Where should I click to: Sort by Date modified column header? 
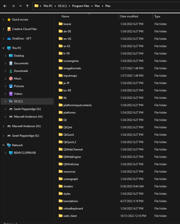pos(129,17)
